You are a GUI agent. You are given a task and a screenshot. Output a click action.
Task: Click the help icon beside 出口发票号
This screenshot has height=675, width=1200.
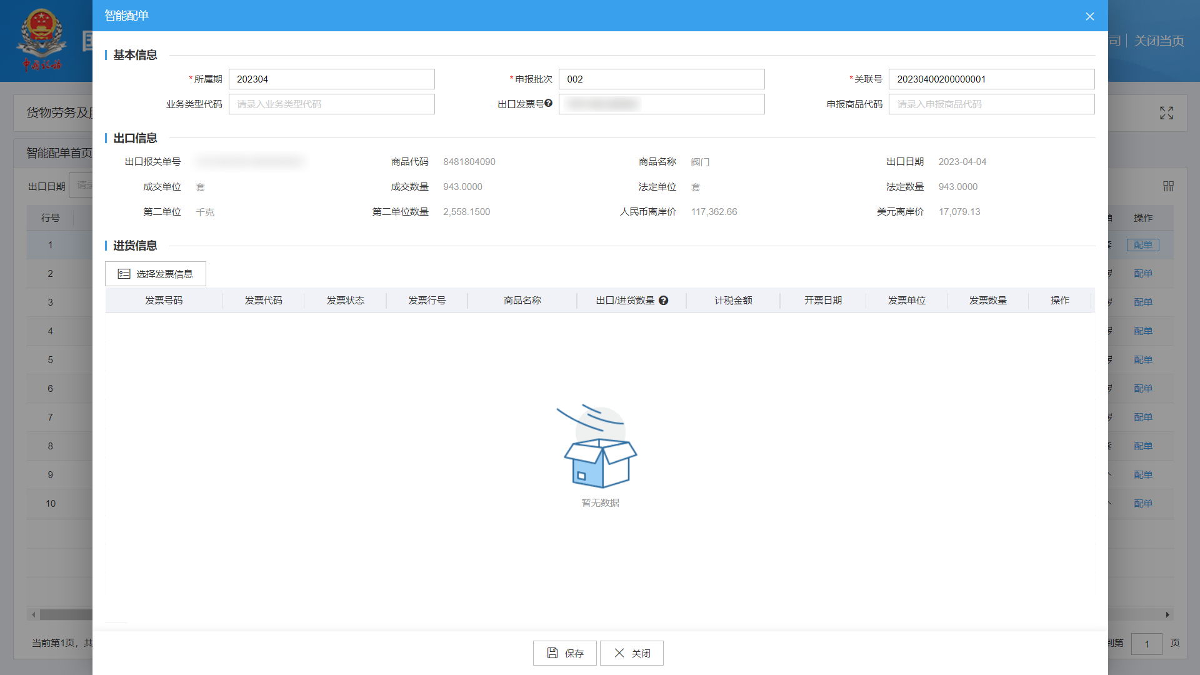tap(549, 102)
